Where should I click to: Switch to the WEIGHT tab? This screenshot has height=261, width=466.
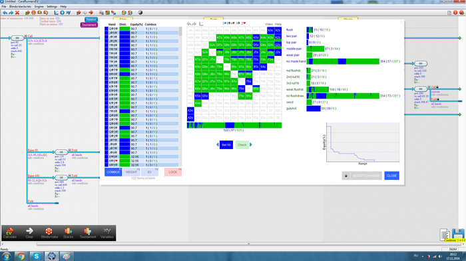coord(132,172)
